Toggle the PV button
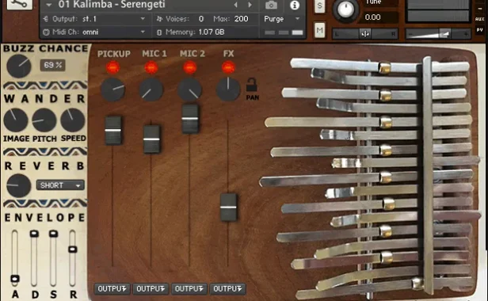The height and width of the screenshot is (301, 488). 479,30
